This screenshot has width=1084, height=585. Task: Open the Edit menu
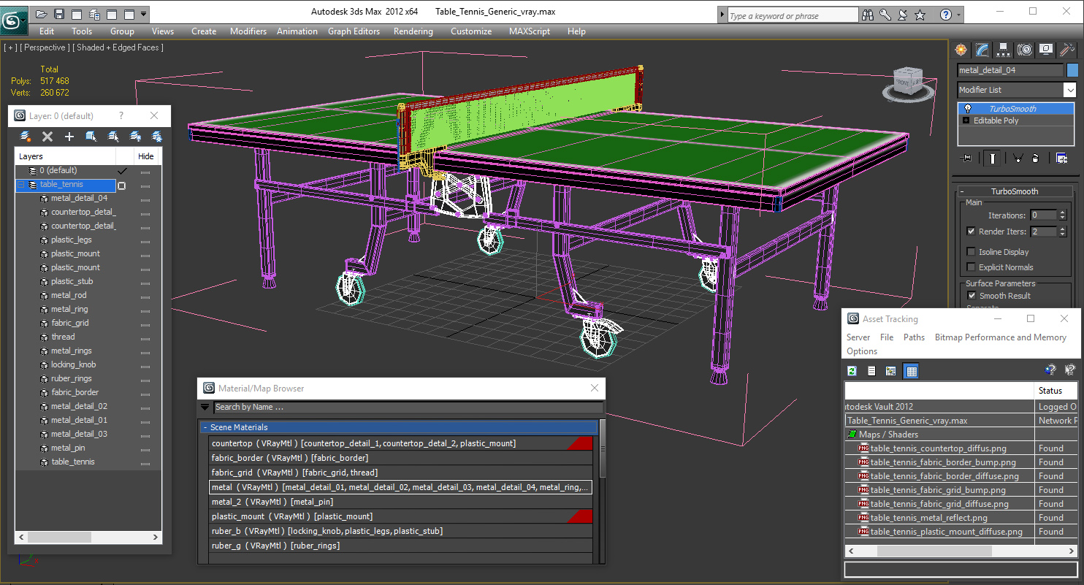(47, 31)
